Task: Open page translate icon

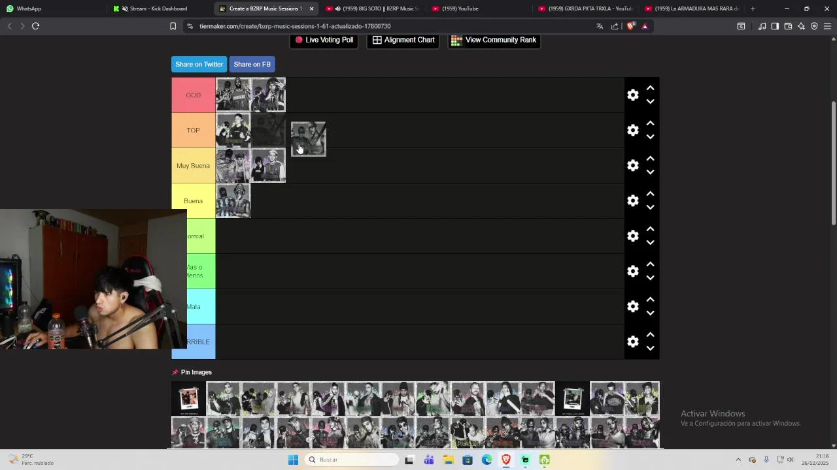Action: (600, 26)
